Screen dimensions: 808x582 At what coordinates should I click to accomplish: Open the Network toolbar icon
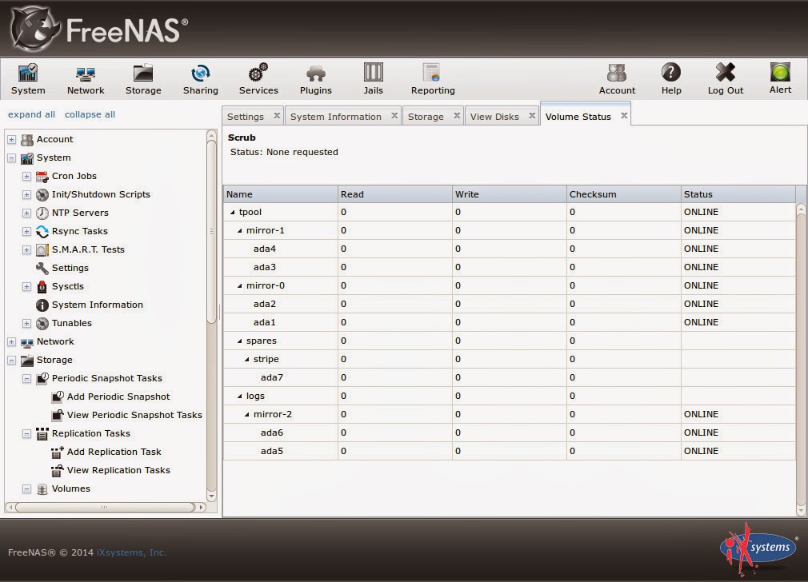pyautogui.click(x=86, y=74)
